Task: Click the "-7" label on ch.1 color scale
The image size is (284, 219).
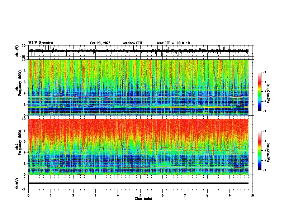Action: pyautogui.click(x=265, y=111)
